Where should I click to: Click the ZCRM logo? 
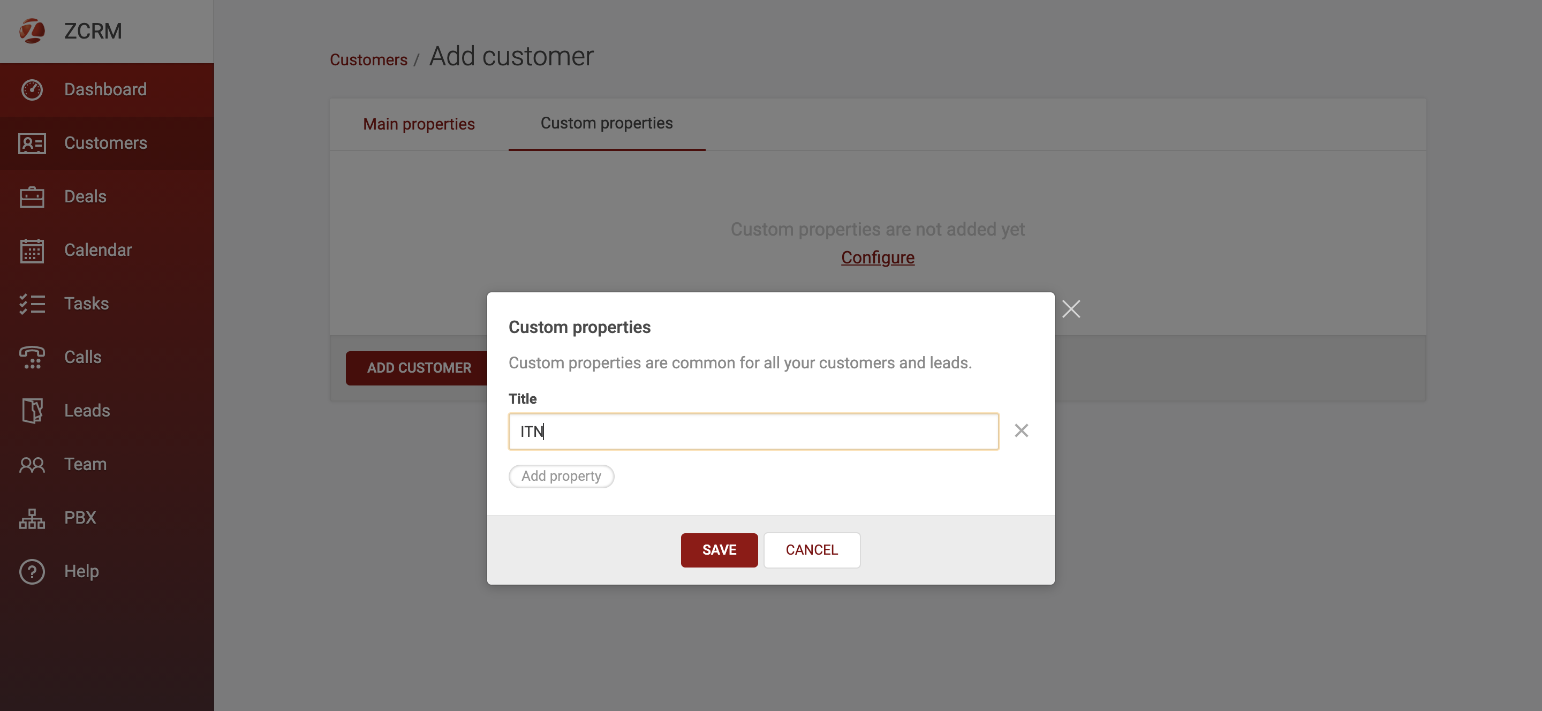[x=32, y=31]
